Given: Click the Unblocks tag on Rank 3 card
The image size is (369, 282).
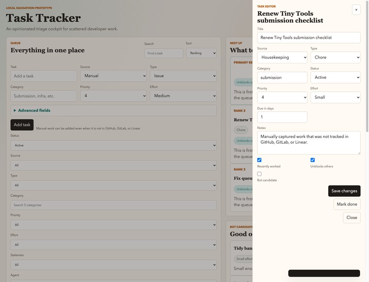Looking at the screenshot, I should pyautogui.click(x=243, y=189).
